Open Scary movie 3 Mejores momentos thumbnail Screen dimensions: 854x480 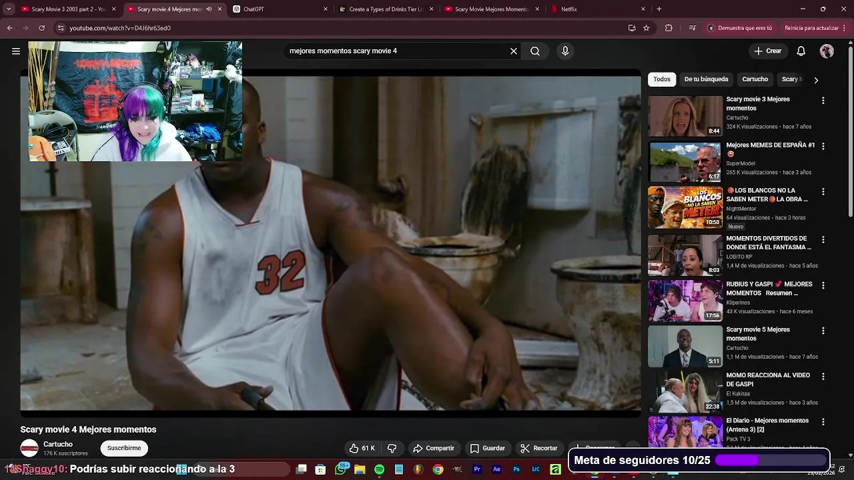click(685, 116)
